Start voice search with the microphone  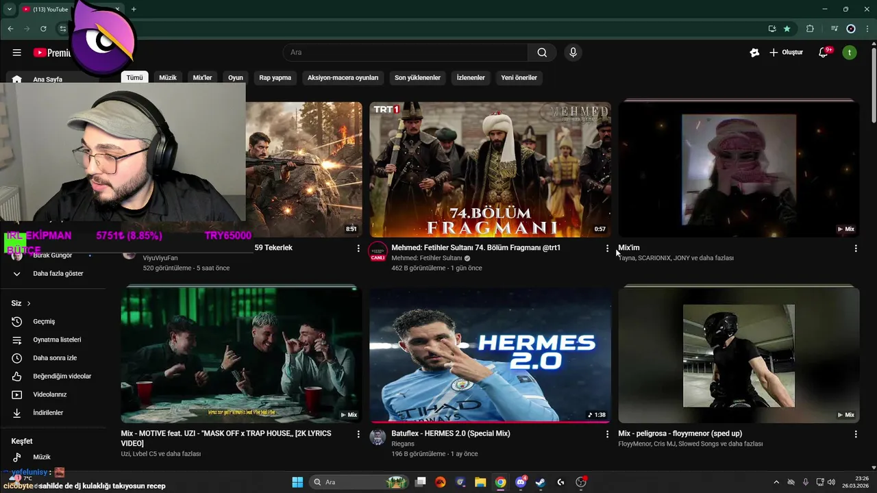coord(573,53)
